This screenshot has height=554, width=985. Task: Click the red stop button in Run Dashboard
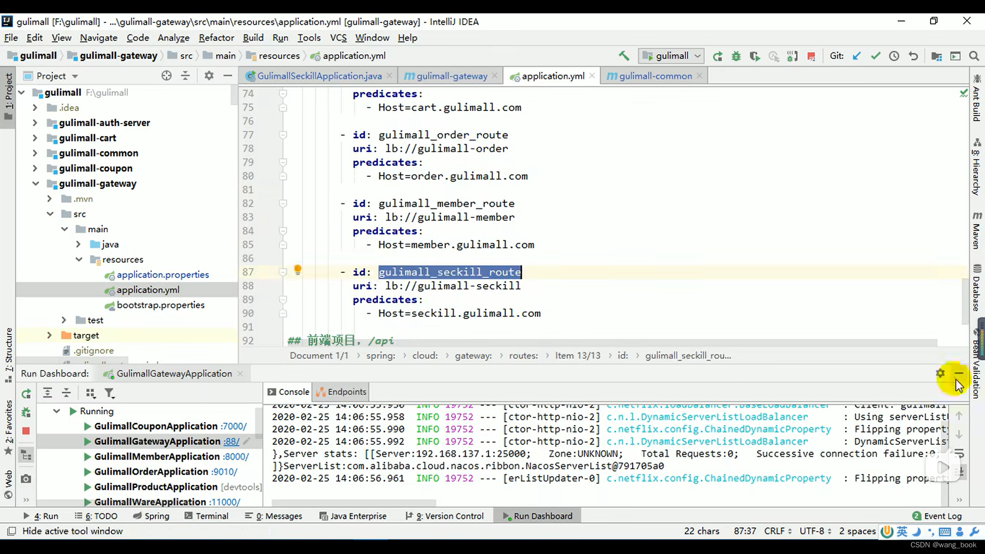pos(26,431)
